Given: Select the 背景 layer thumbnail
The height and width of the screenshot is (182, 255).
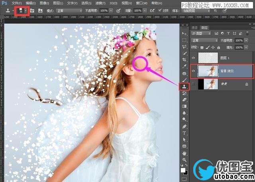Looking at the screenshot, I should pyautogui.click(x=208, y=84).
